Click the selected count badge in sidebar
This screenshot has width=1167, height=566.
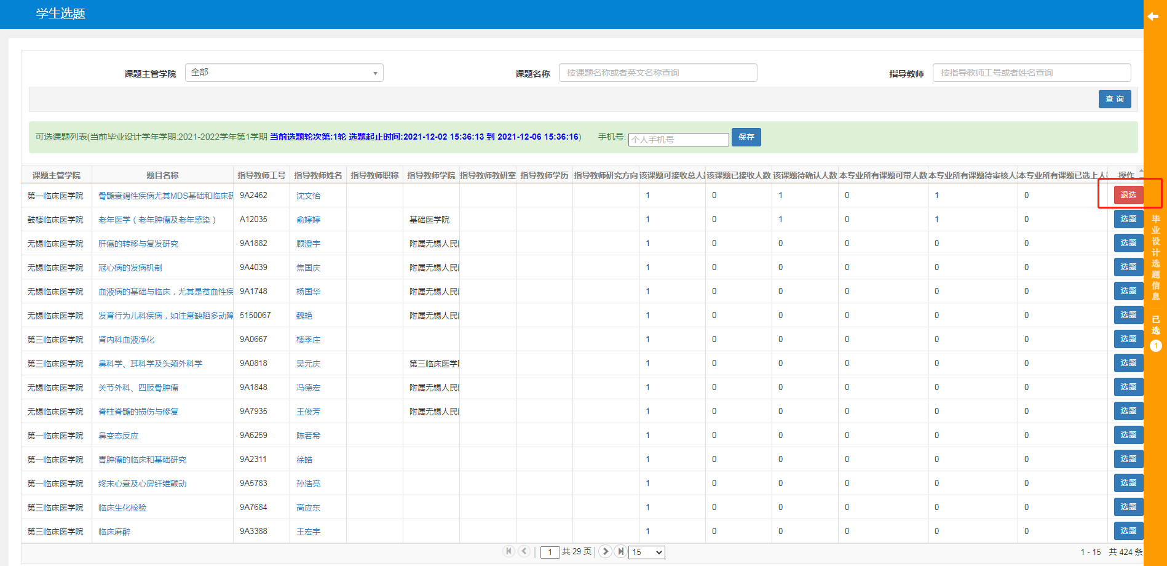[1155, 346]
